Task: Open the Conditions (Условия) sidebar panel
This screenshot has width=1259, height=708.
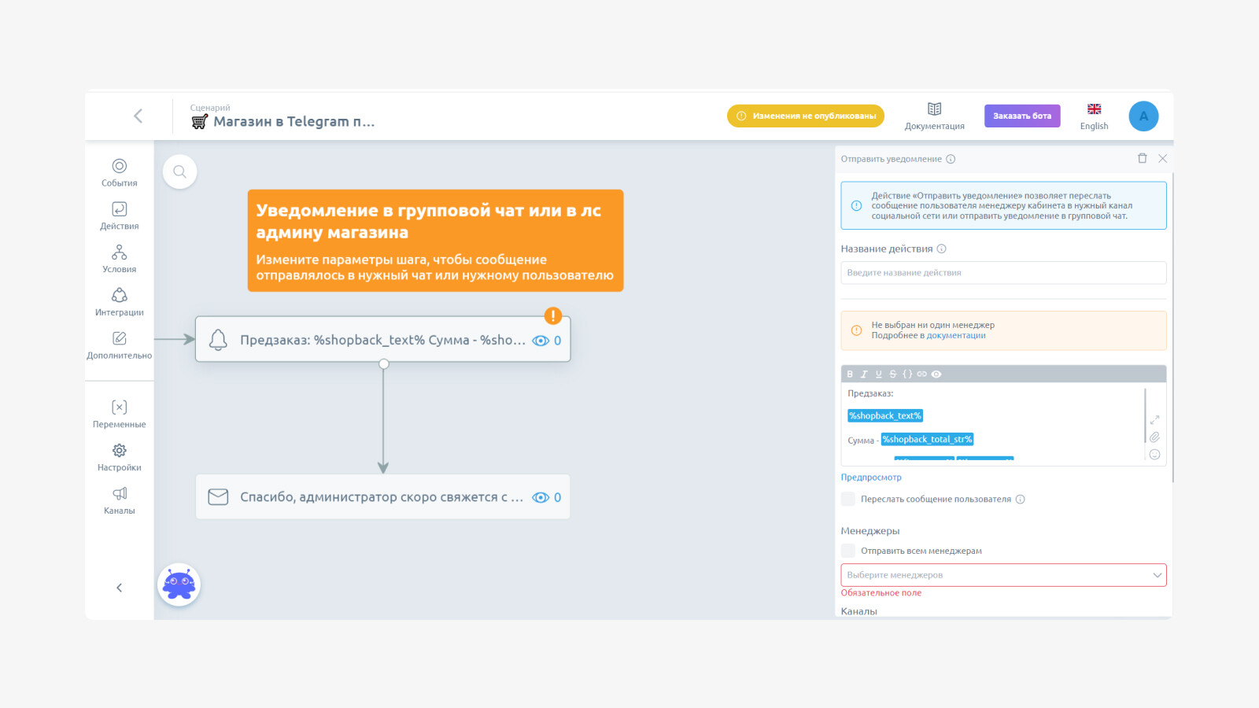Action: [119, 258]
